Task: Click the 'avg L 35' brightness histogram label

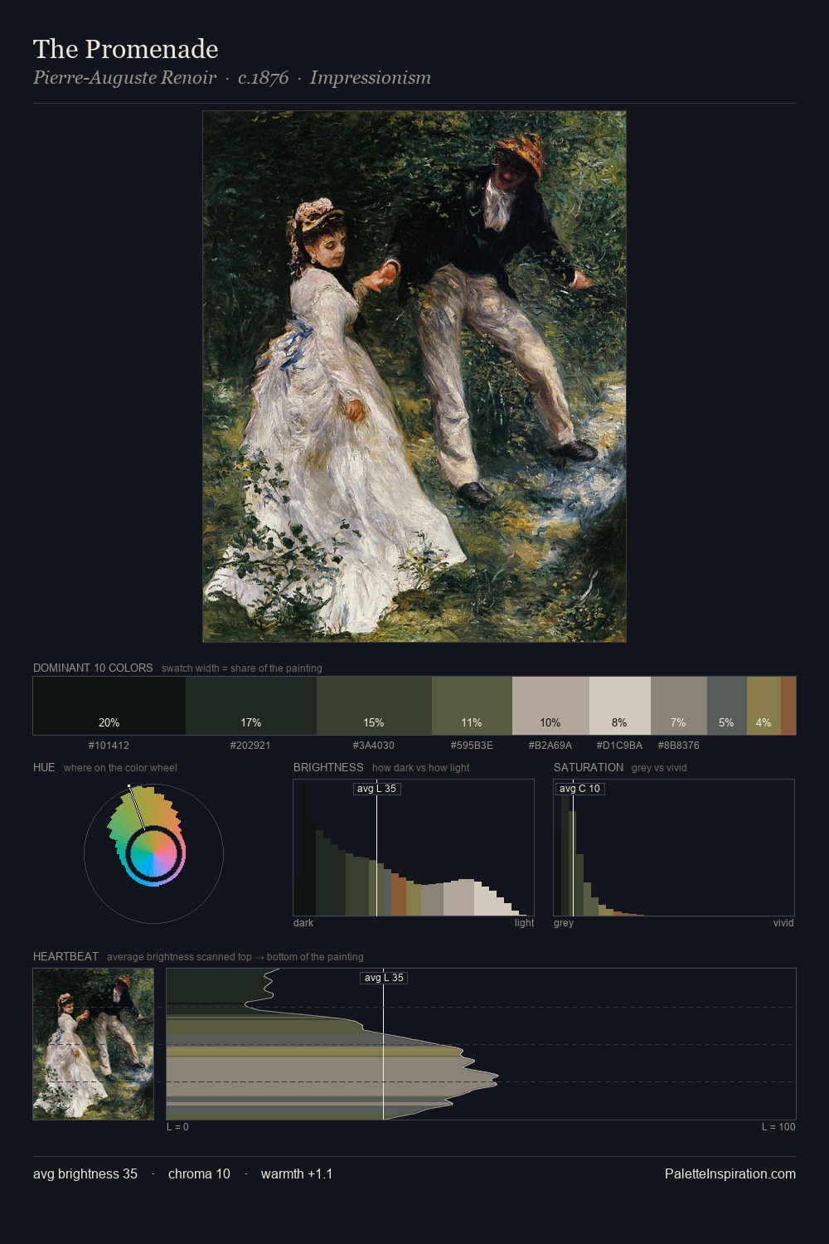Action: click(x=376, y=789)
